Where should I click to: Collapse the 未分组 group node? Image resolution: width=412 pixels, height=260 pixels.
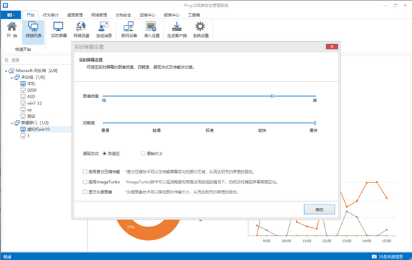(12, 78)
